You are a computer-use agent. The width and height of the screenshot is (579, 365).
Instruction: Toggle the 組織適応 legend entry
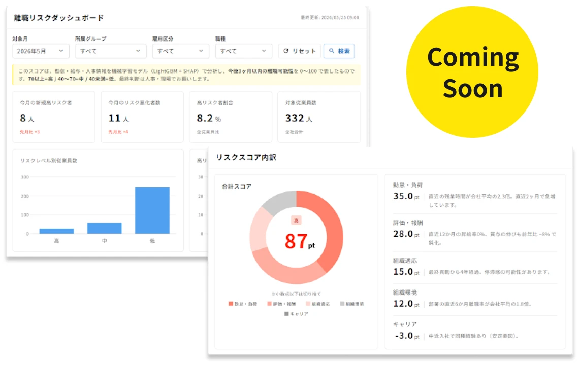[x=318, y=304]
